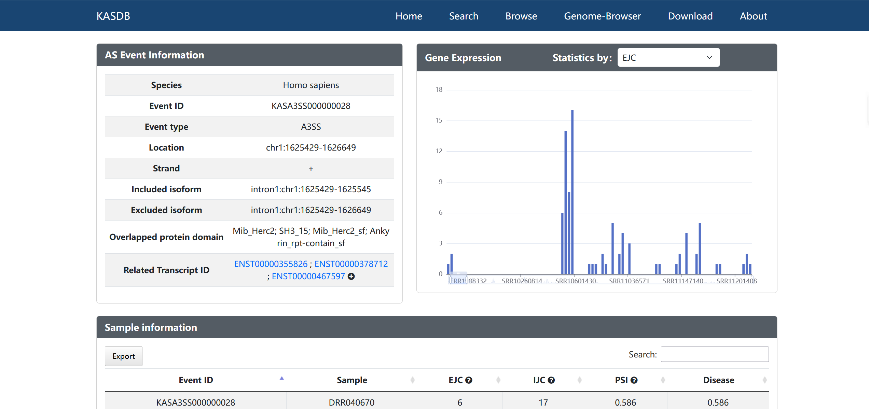Sort table by Event ID column arrow
The height and width of the screenshot is (409, 869).
(x=281, y=379)
